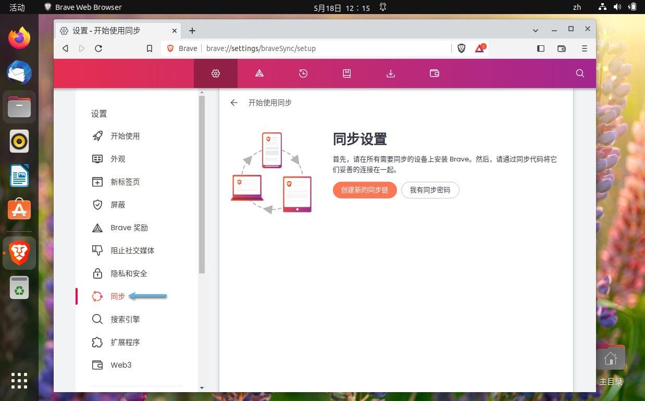645x401 pixels.
Task: Open the Settings gear tab in the toolbar
Action: 216,73
